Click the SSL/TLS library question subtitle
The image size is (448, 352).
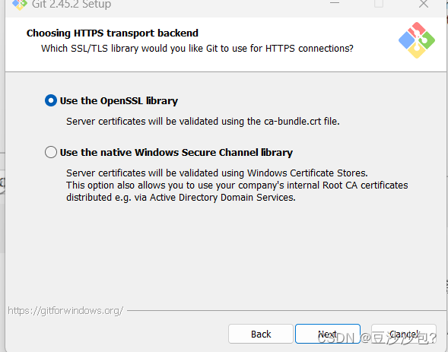pos(197,49)
